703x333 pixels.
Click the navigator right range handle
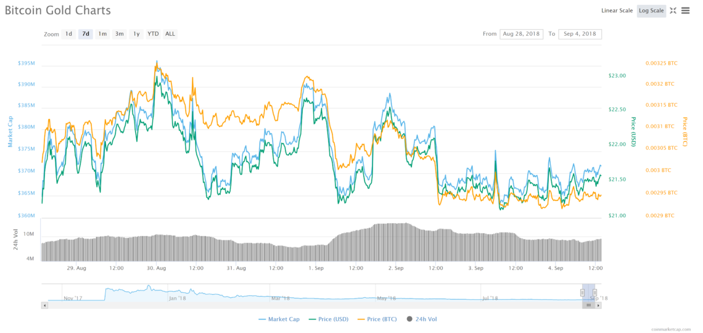pos(594,293)
